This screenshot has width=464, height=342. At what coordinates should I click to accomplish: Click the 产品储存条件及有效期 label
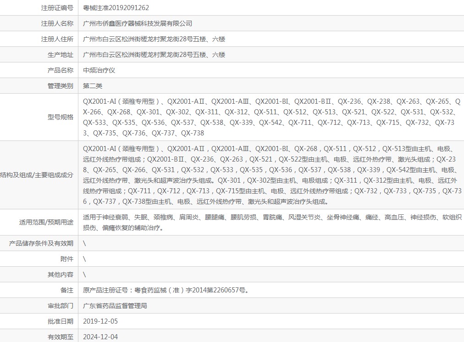(x=41, y=243)
